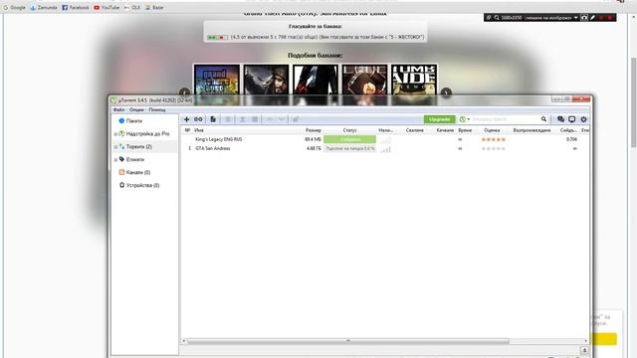Viewport: 637px width, 358px height.
Task: Open capture mode dropdown in capture toolbar
Action: pos(576,18)
